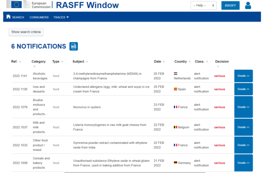262x173 pixels.
Task: Open Details for notification 2022.1006
Action: pos(243,163)
